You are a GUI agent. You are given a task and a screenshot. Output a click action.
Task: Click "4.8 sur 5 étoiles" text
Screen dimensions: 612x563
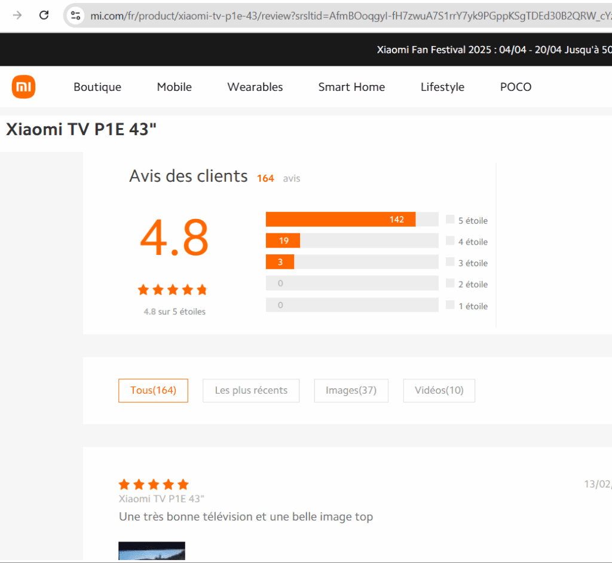point(175,311)
